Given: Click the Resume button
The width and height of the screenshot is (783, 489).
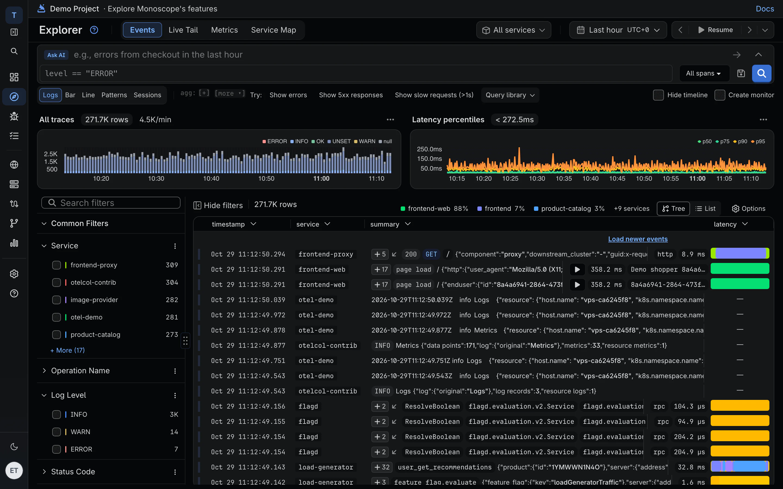Looking at the screenshot, I should point(715,30).
